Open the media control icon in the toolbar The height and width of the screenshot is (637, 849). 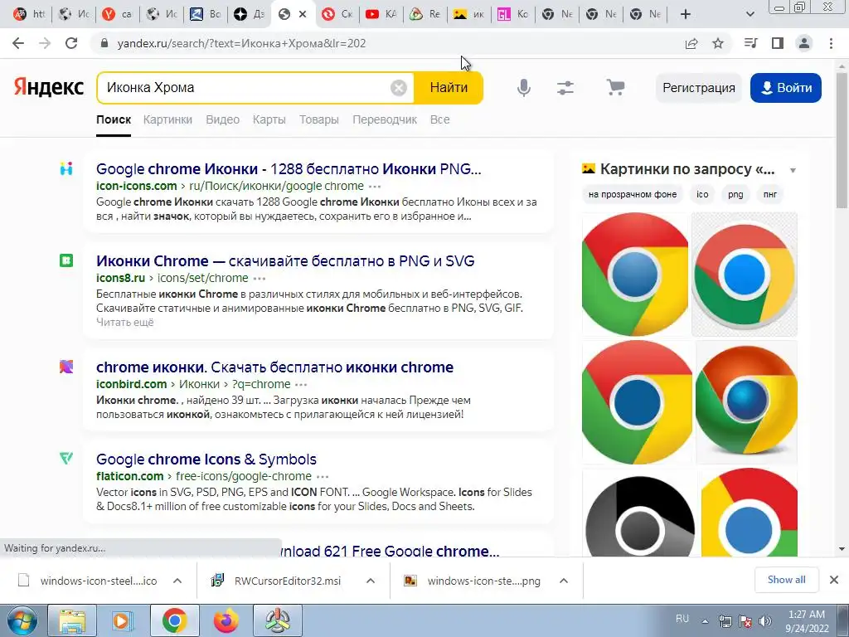click(x=750, y=43)
